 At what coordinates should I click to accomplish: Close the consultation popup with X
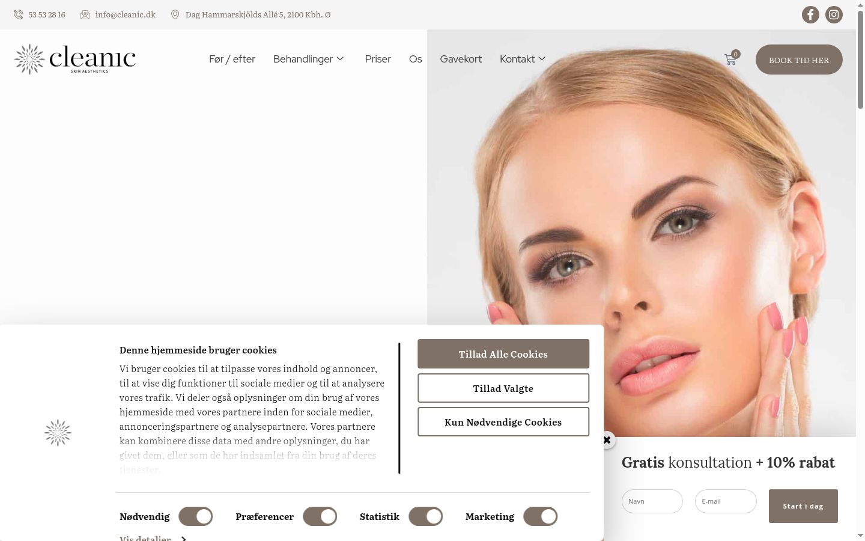[x=607, y=440]
